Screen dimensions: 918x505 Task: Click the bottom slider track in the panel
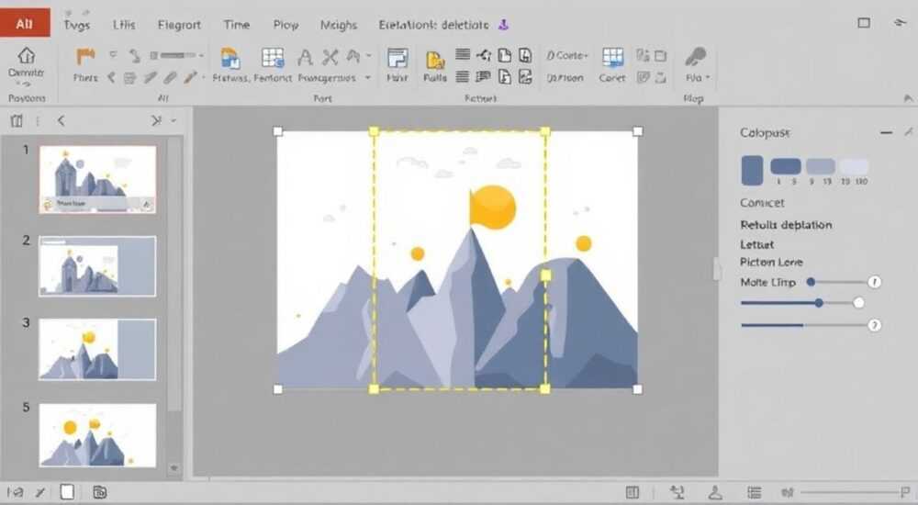tap(803, 325)
